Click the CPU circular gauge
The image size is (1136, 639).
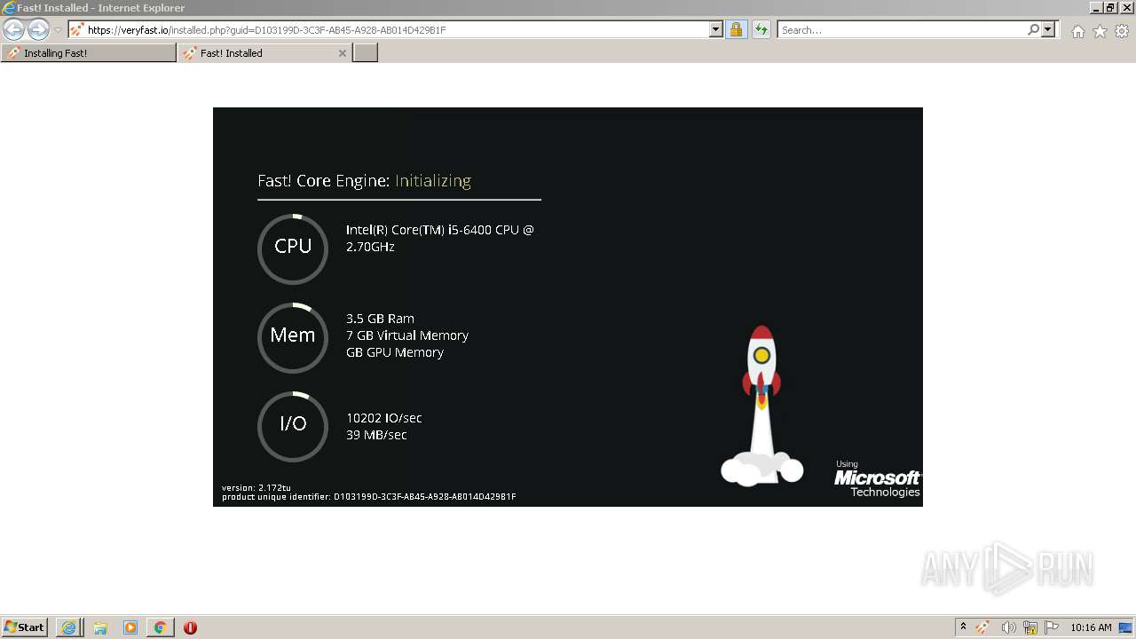[x=293, y=248]
